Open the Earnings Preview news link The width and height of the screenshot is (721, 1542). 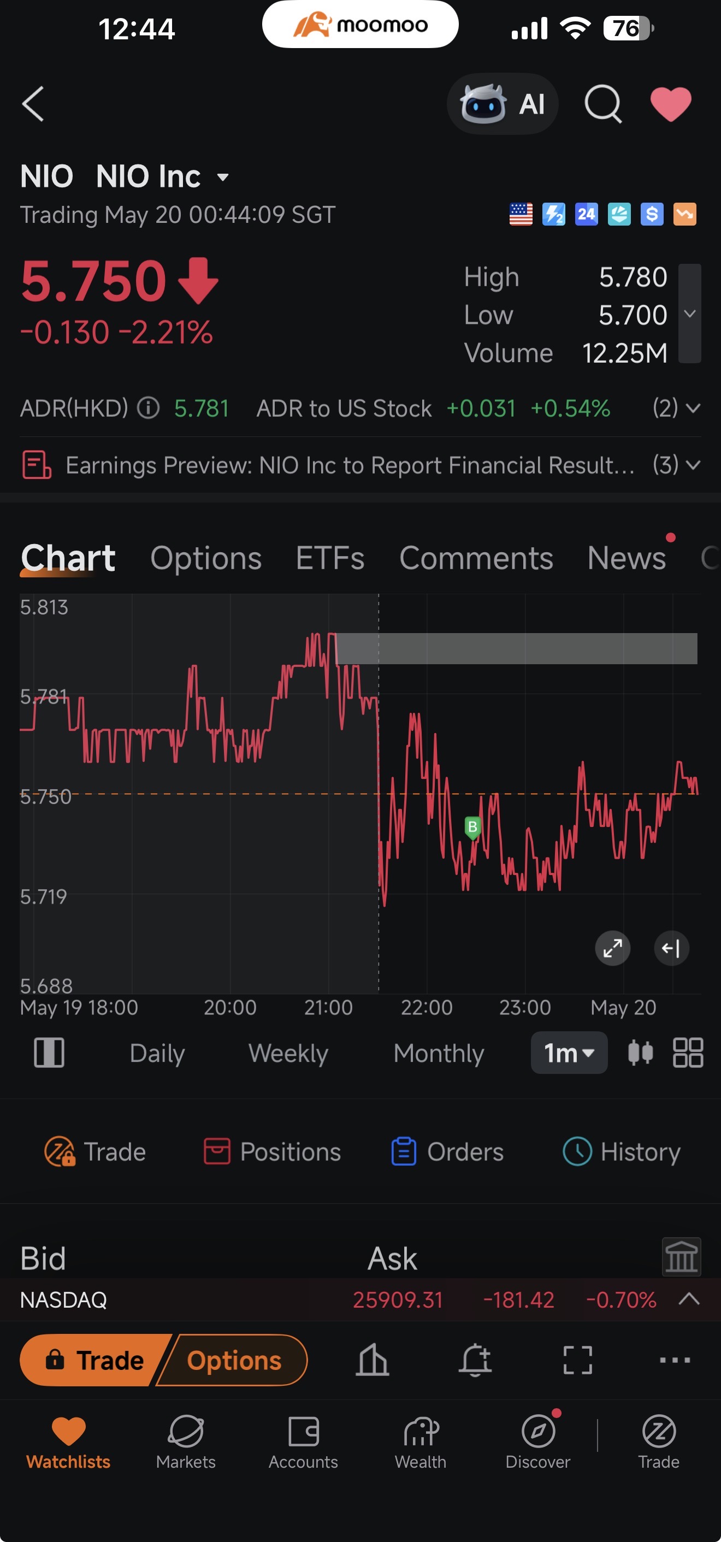(350, 465)
